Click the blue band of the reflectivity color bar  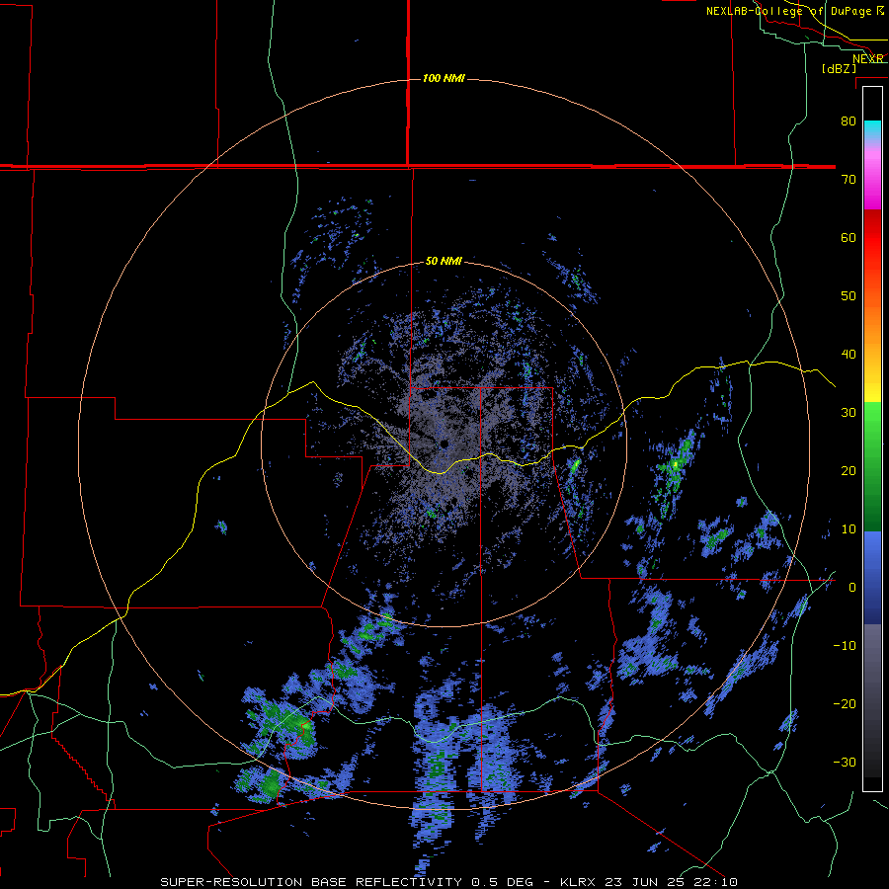872,577
